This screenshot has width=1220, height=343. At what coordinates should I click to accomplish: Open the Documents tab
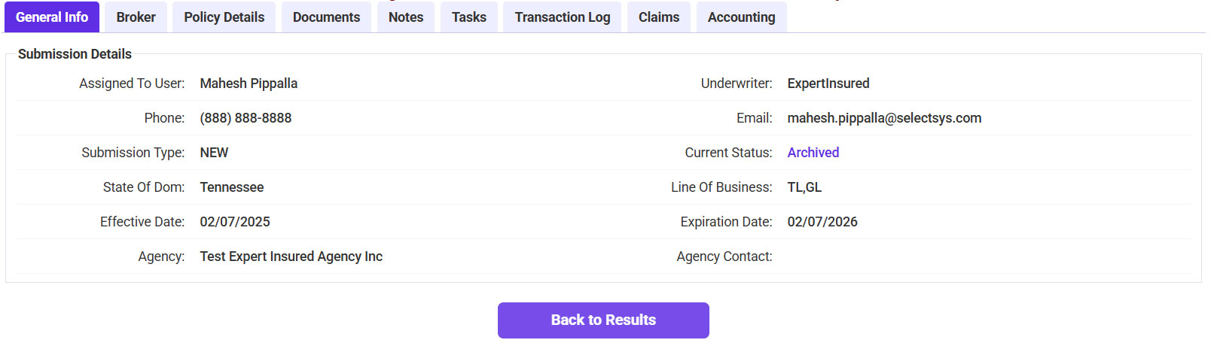(326, 17)
